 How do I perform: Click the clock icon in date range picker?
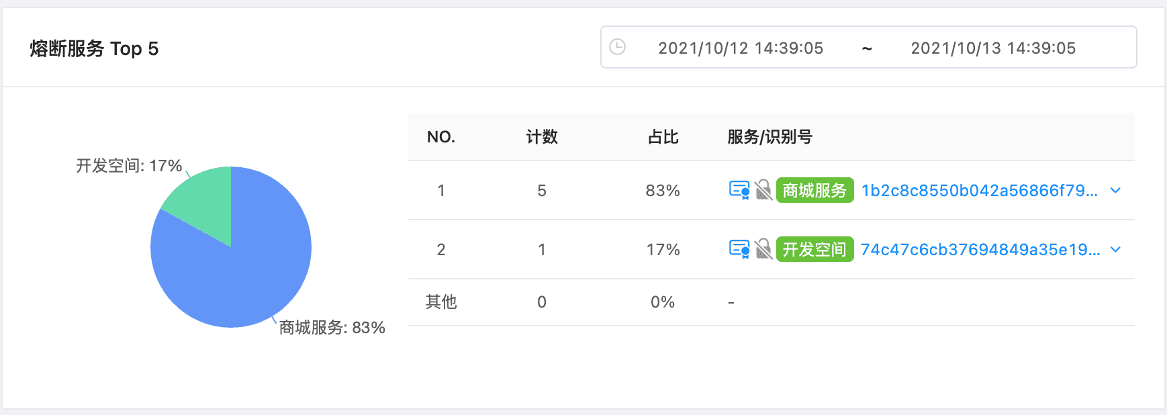tap(617, 47)
